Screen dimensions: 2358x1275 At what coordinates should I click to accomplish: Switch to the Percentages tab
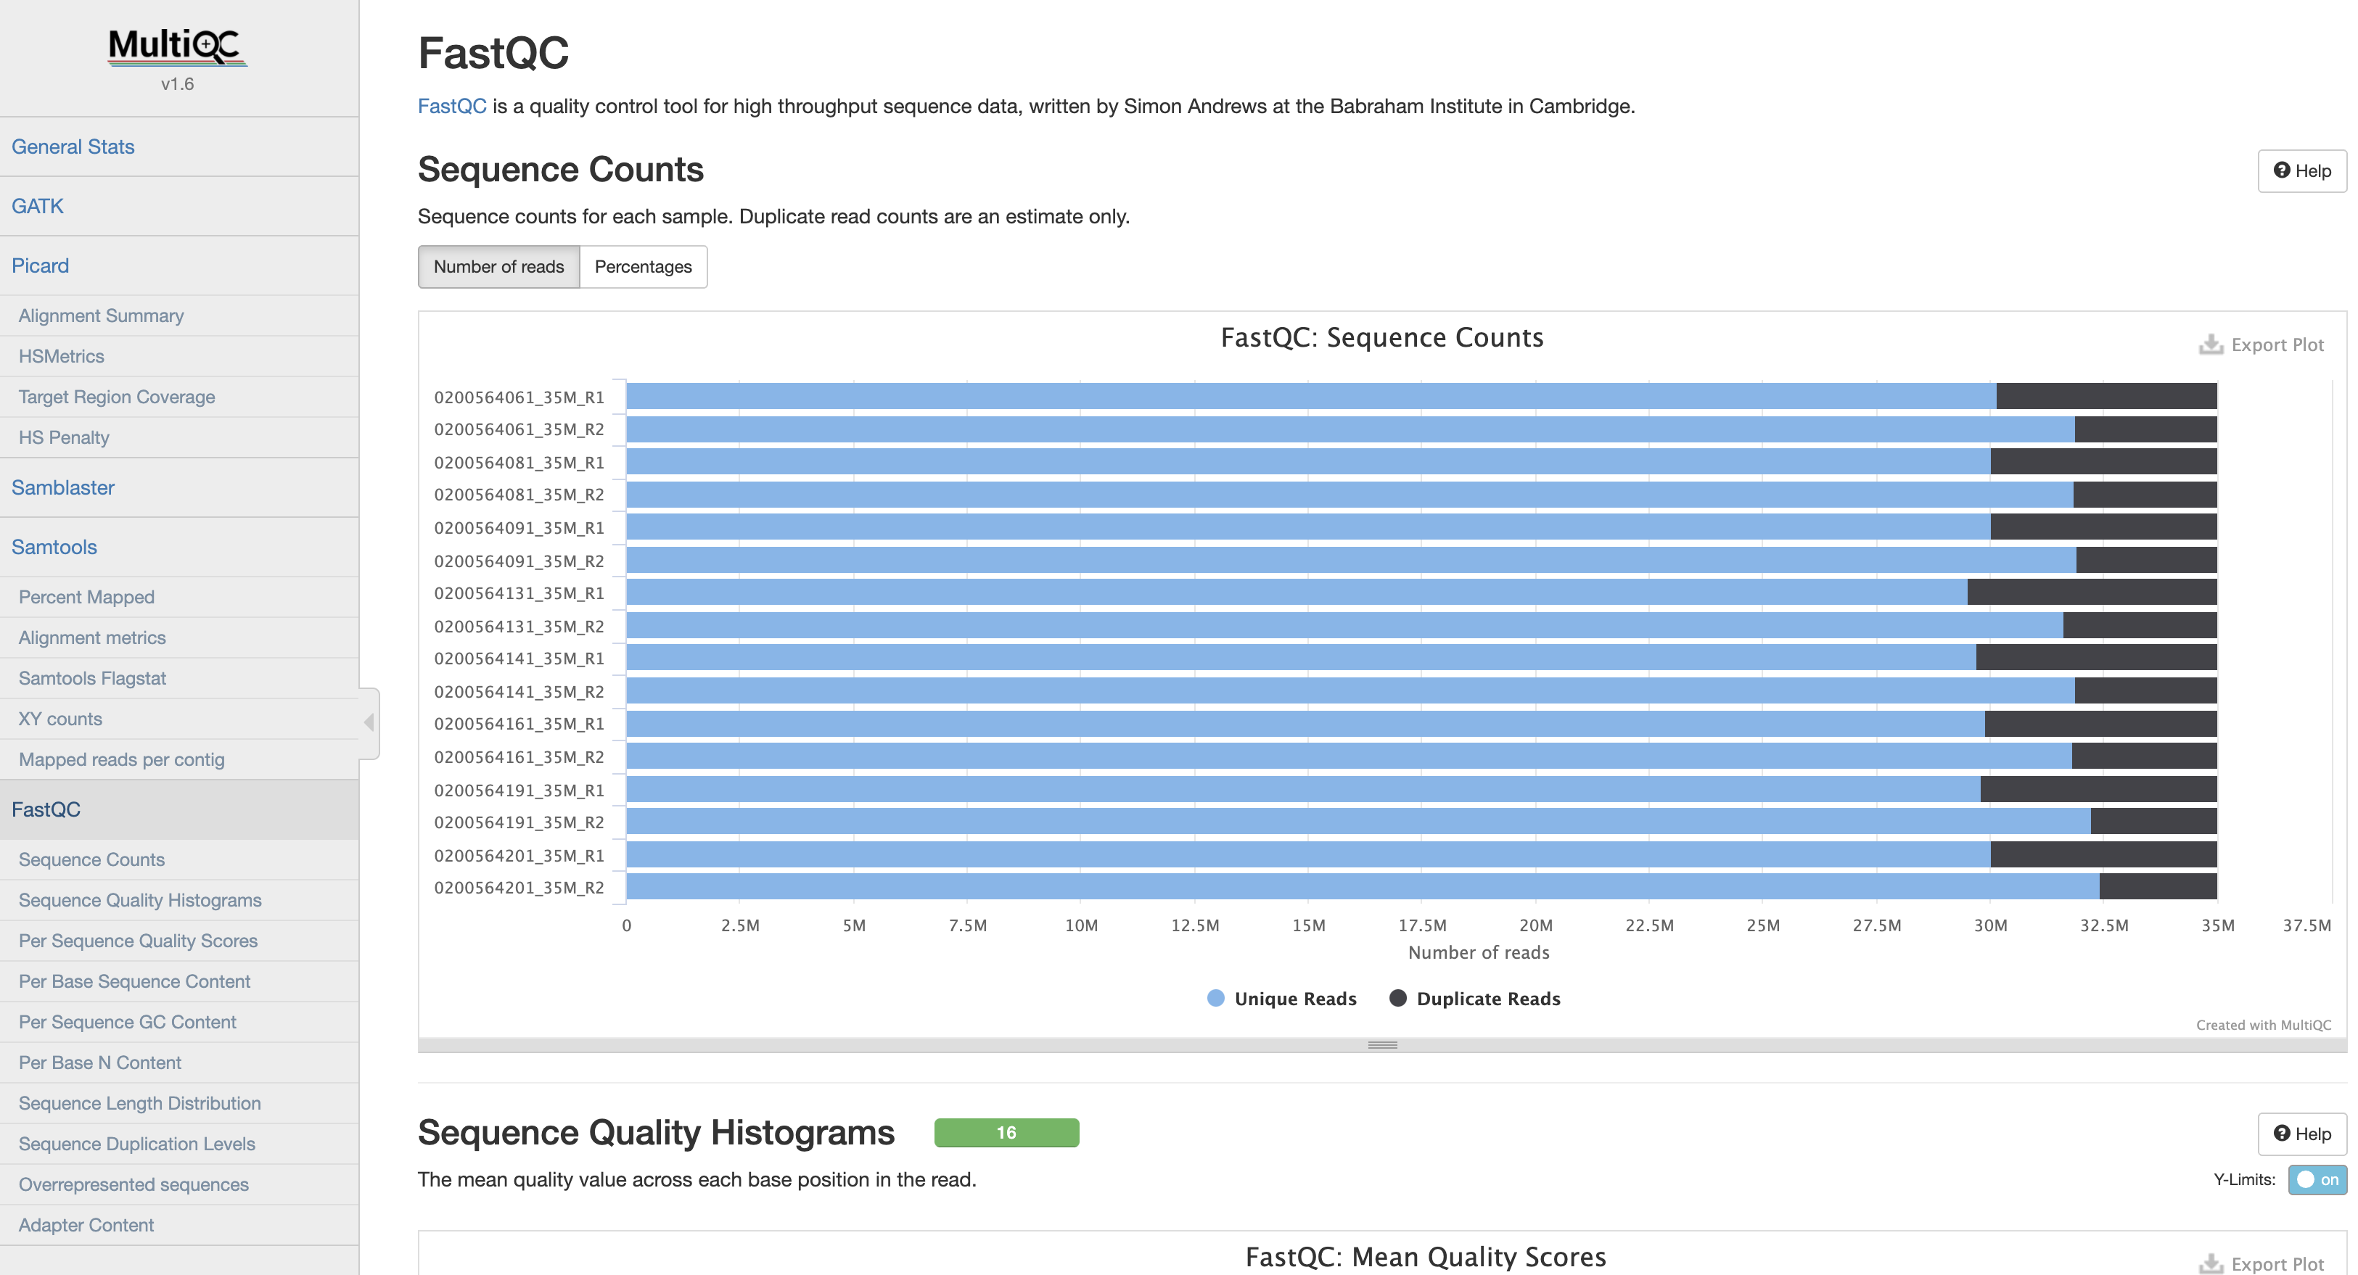(x=643, y=266)
